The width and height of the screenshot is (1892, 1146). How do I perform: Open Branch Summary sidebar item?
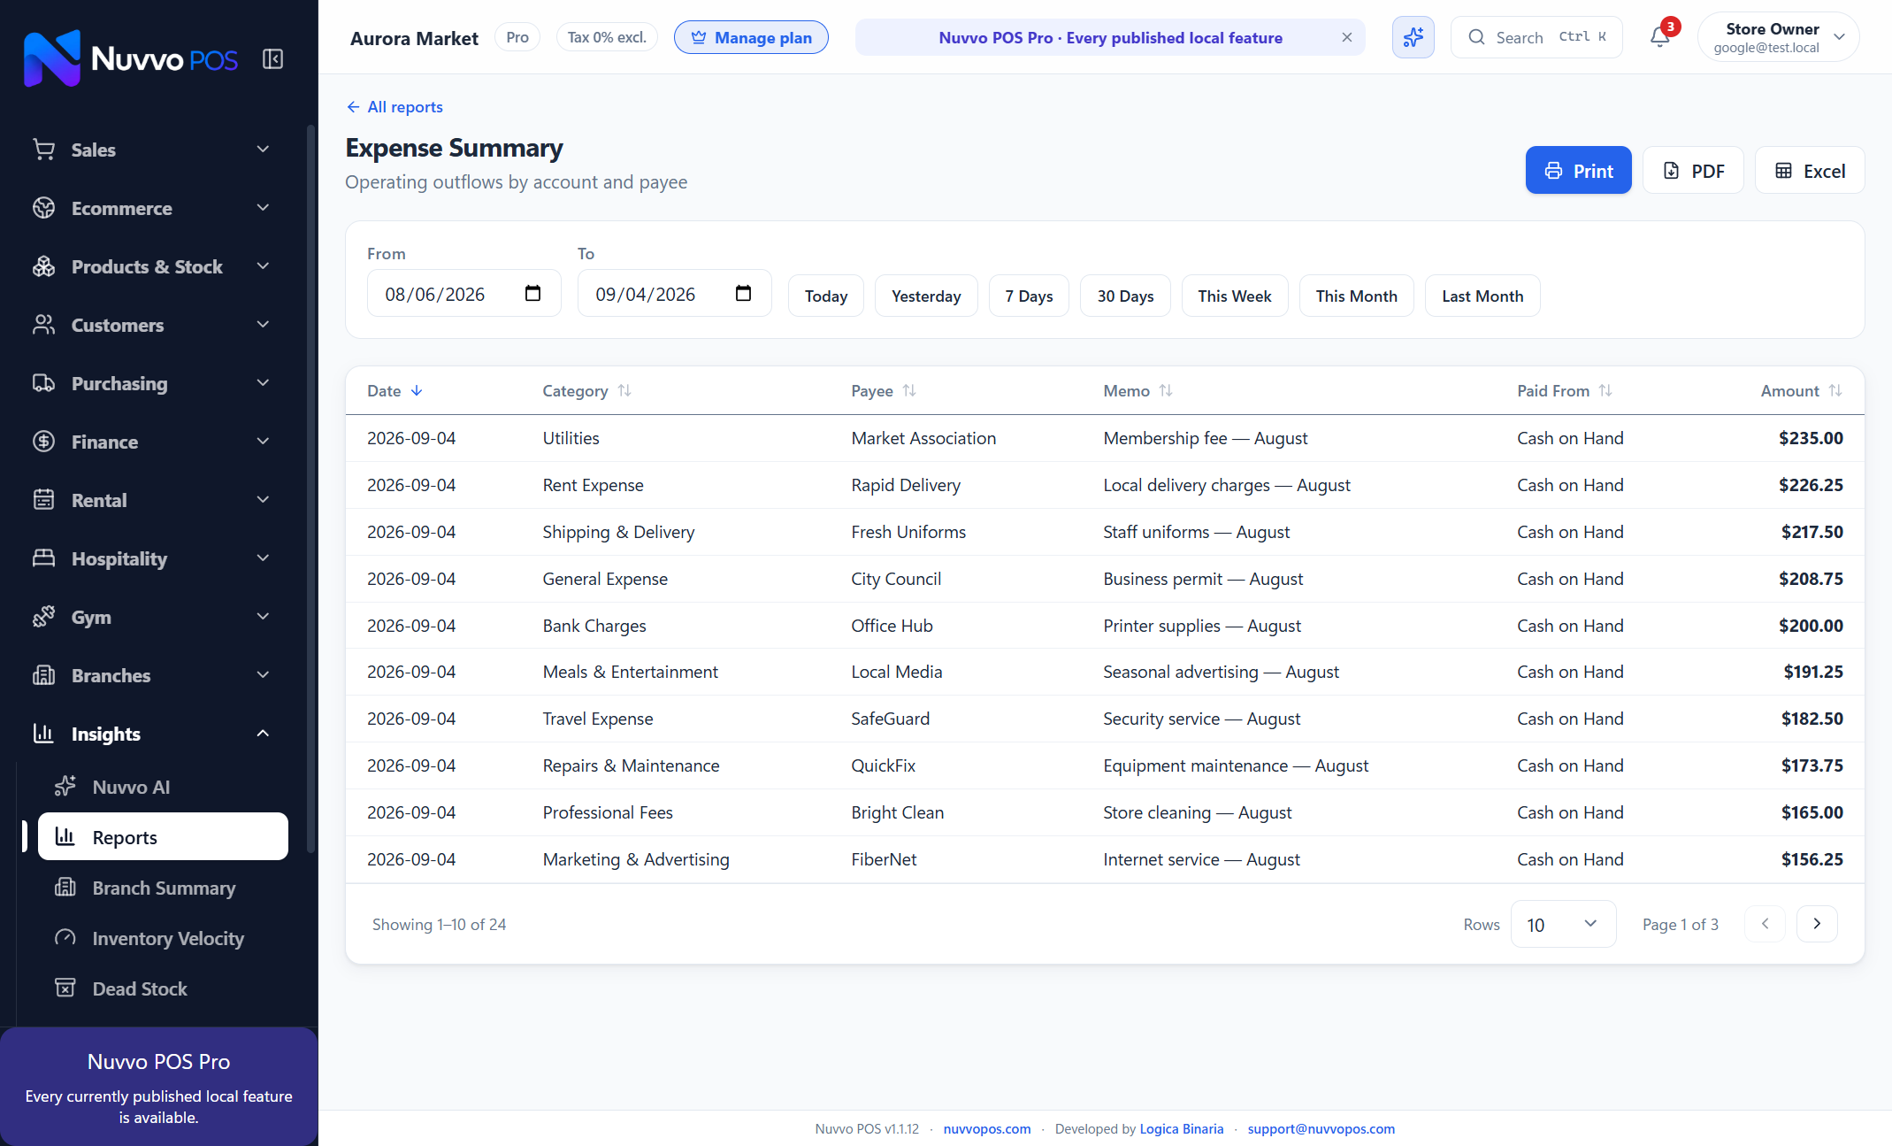tap(163, 888)
